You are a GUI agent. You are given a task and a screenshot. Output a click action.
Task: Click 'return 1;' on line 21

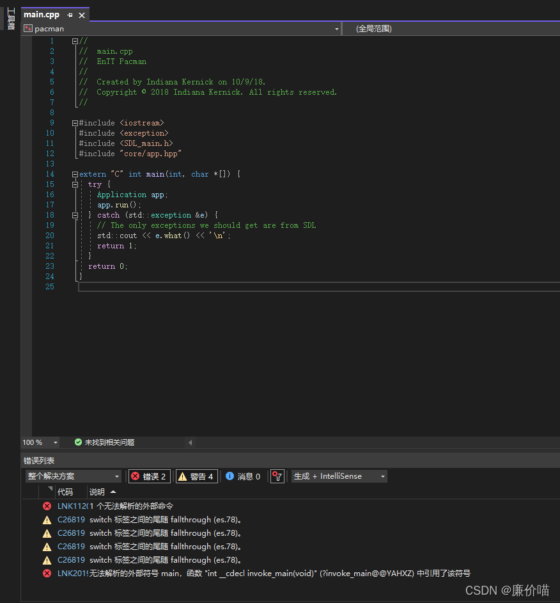coord(117,246)
